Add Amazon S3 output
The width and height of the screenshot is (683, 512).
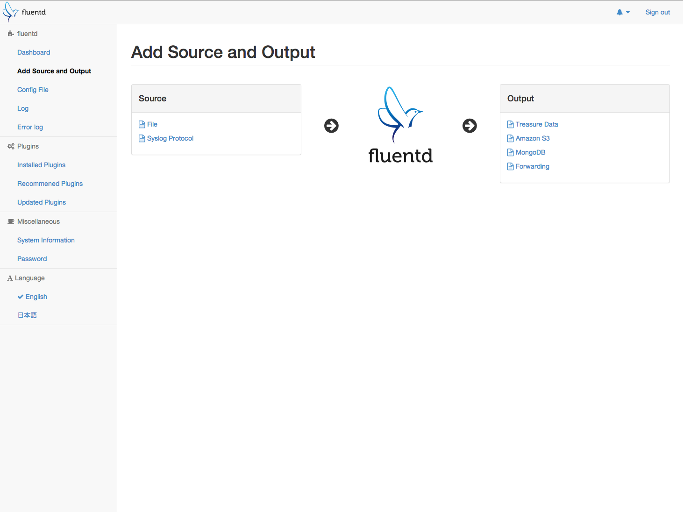[x=533, y=138]
